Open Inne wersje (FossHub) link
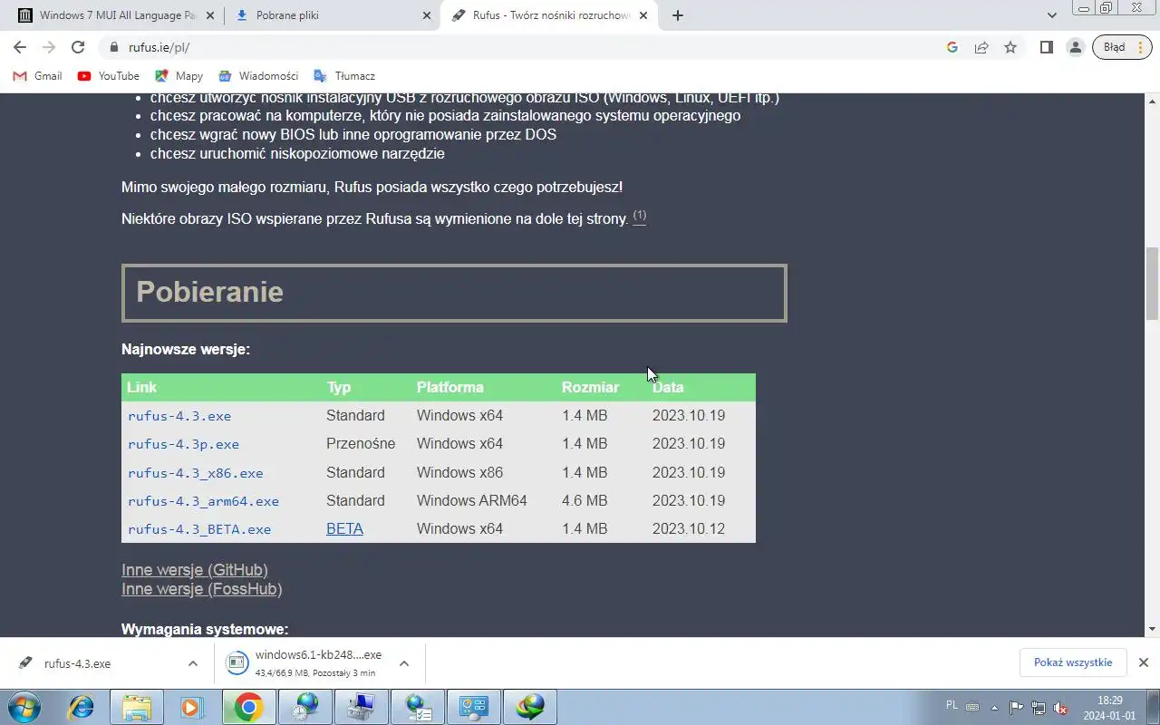This screenshot has width=1160, height=725. (x=202, y=589)
